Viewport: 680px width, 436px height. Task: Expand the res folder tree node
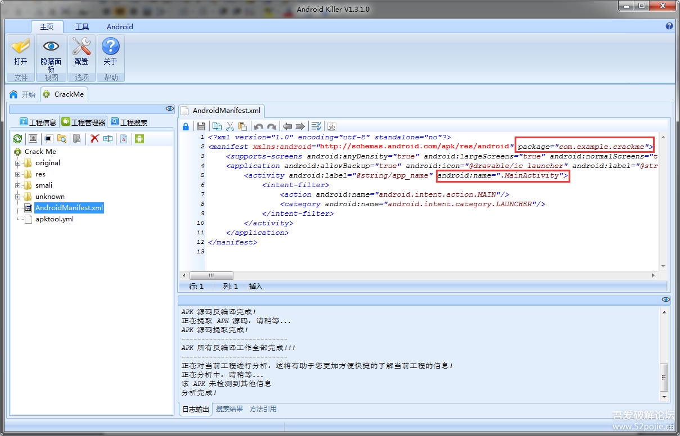pyautogui.click(x=18, y=174)
